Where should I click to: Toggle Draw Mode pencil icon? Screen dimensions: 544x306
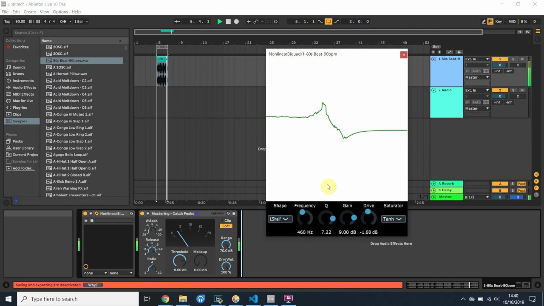(x=484, y=21)
